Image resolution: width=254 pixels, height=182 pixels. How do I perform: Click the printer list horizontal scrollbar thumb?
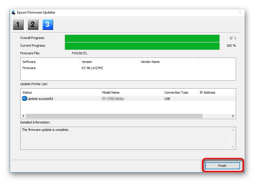114,116
